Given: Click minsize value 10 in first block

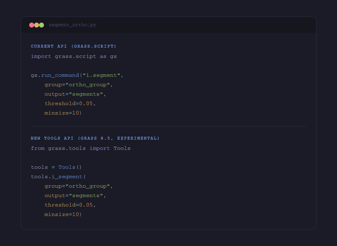Looking at the screenshot, I should click(x=76, y=113).
